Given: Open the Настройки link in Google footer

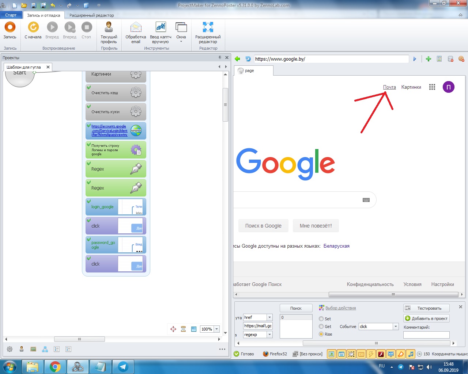Looking at the screenshot, I should click(442, 284).
